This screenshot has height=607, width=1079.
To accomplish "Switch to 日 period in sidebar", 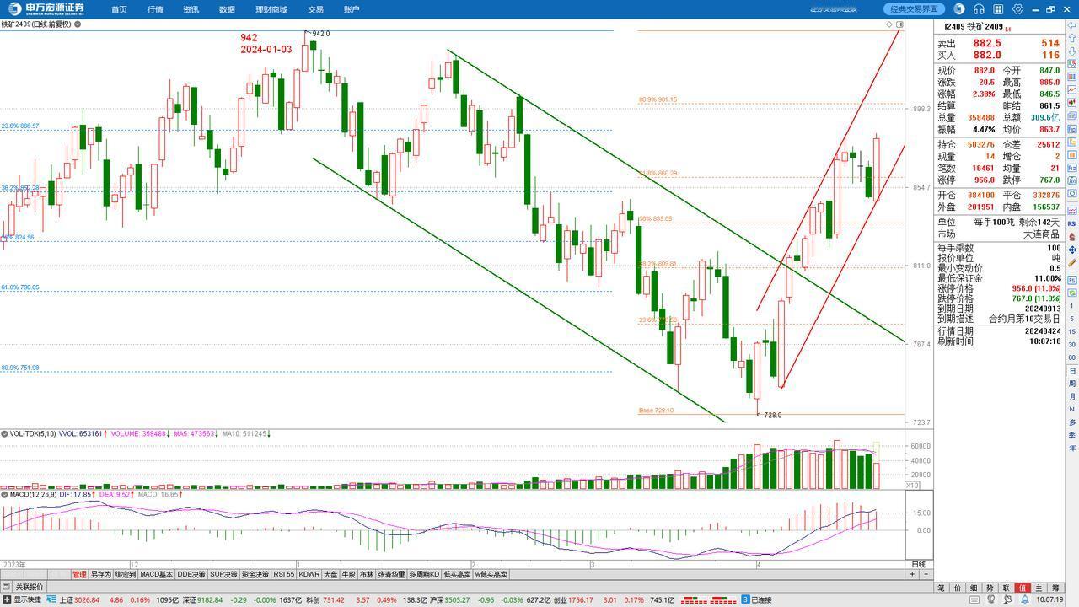I will point(1072,371).
